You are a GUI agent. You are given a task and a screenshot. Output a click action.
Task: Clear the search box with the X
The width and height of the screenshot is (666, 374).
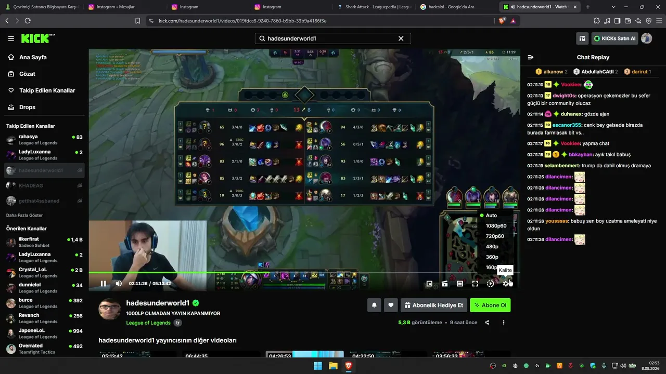tap(401, 38)
